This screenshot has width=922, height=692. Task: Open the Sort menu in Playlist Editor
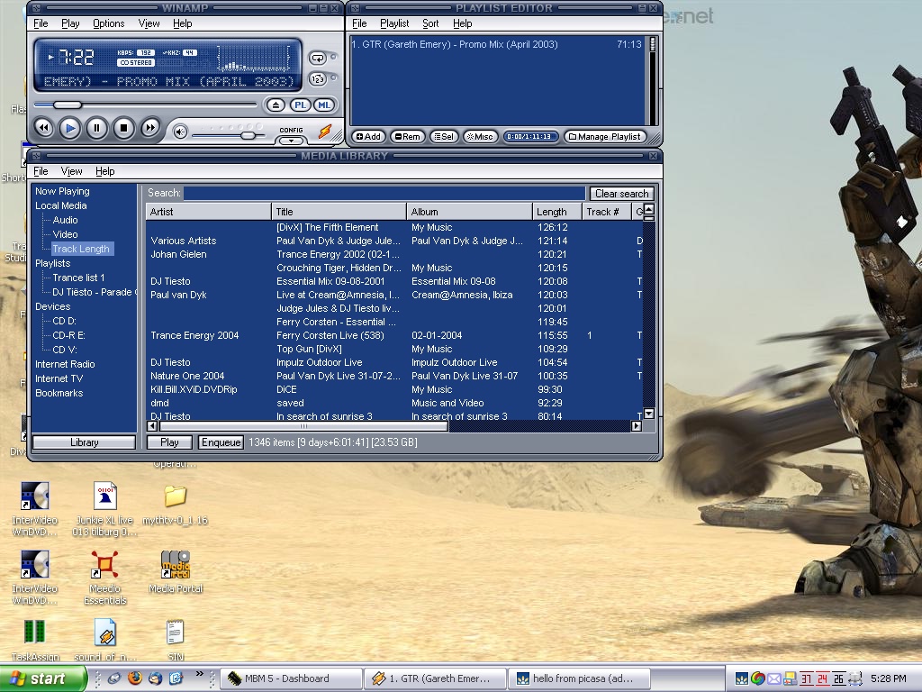click(x=430, y=23)
